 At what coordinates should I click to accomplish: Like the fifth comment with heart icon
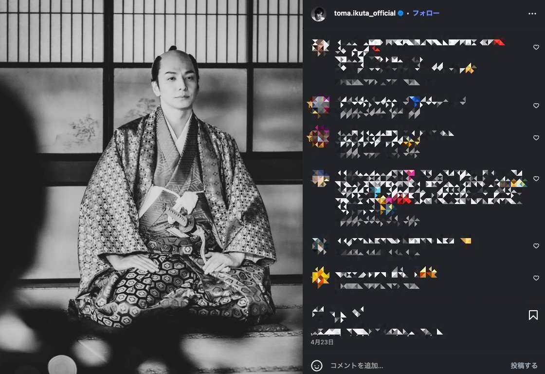tap(536, 246)
